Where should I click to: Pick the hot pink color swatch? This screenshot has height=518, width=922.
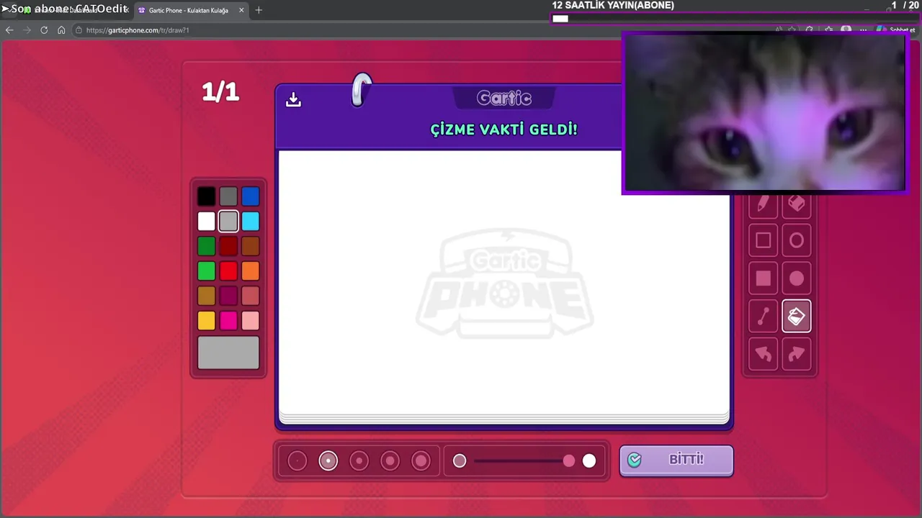pyautogui.click(x=228, y=321)
